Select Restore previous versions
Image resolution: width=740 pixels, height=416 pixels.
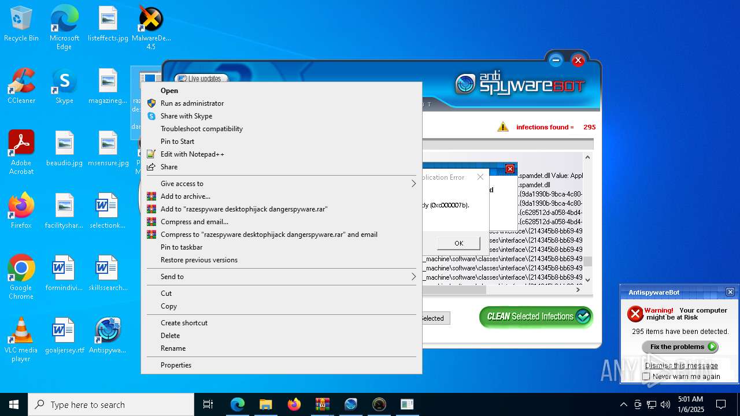click(281, 260)
